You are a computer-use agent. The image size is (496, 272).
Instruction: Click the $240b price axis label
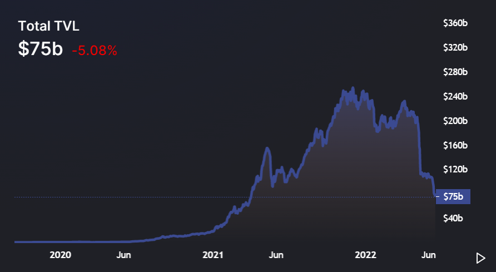(x=455, y=96)
